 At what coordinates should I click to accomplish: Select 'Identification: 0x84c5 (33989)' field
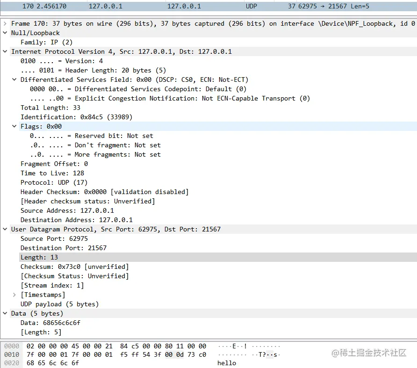[77, 117]
